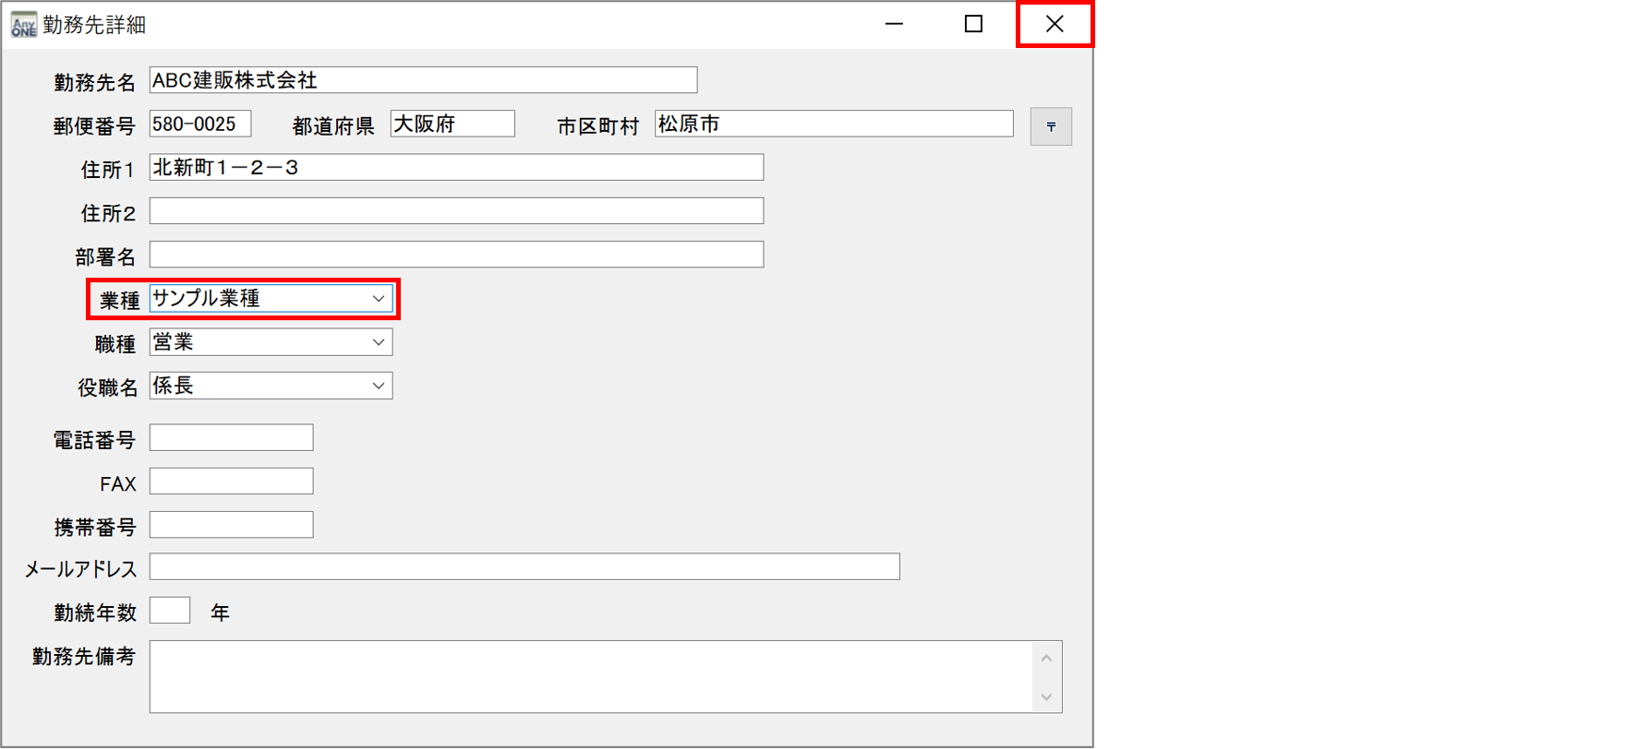Click the postal code lookup 〒 button
The image size is (1639, 749).
pos(1051,126)
